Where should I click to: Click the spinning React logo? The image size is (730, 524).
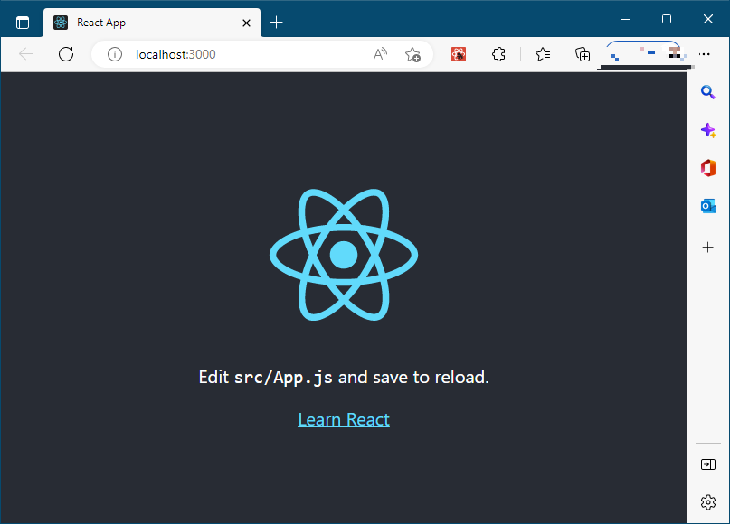344,255
